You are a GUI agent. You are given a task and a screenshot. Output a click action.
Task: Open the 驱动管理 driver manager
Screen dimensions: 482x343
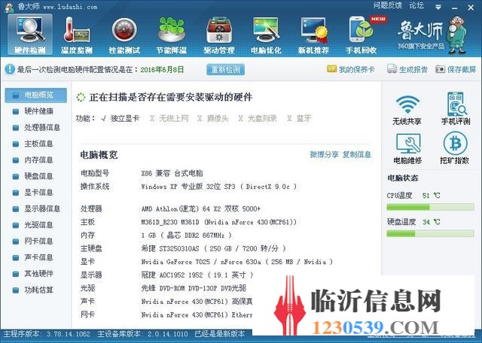pyautogui.click(x=219, y=35)
